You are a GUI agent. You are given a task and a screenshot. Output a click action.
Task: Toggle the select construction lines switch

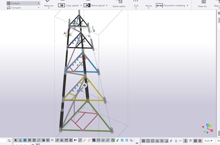click(39, 140)
